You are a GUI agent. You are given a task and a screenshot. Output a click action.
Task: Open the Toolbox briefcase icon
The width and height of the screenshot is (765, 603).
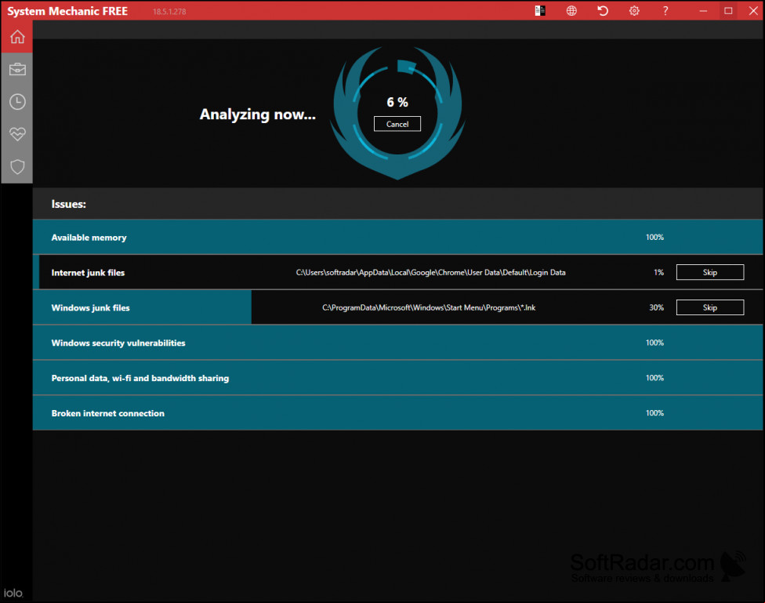click(17, 69)
